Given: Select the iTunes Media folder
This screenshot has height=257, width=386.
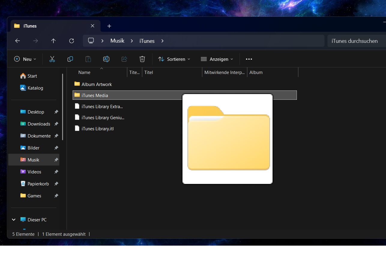Looking at the screenshot, I should coord(185,95).
